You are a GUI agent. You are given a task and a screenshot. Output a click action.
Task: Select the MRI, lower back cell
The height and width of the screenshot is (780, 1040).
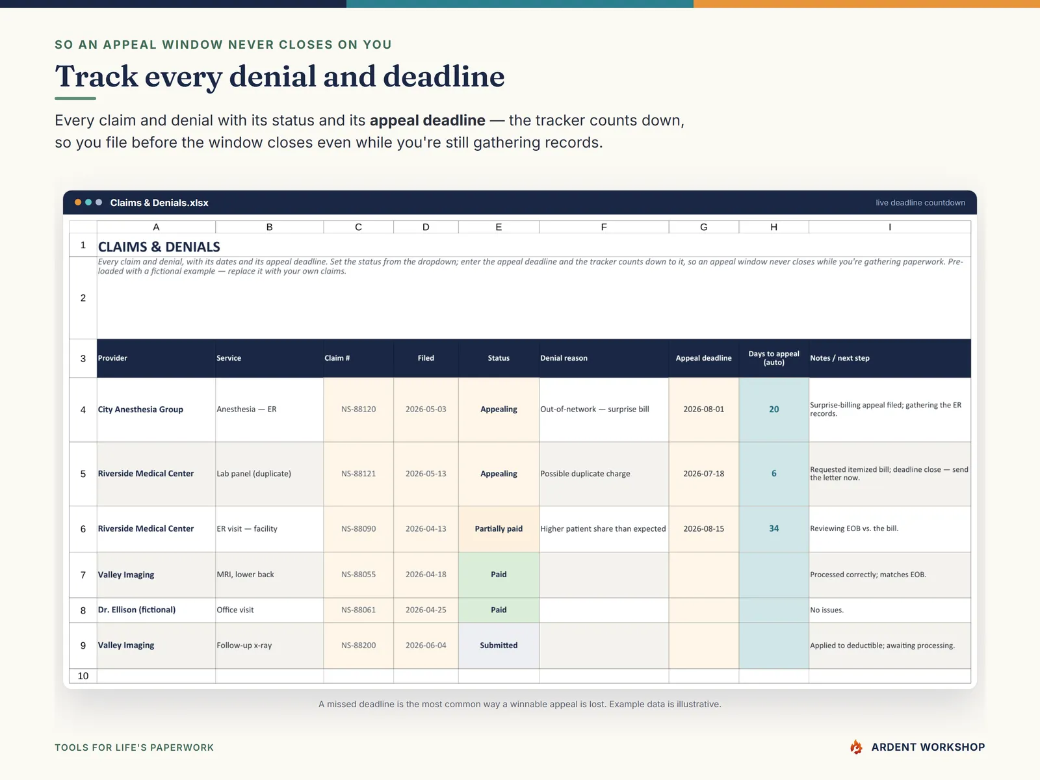click(x=270, y=575)
